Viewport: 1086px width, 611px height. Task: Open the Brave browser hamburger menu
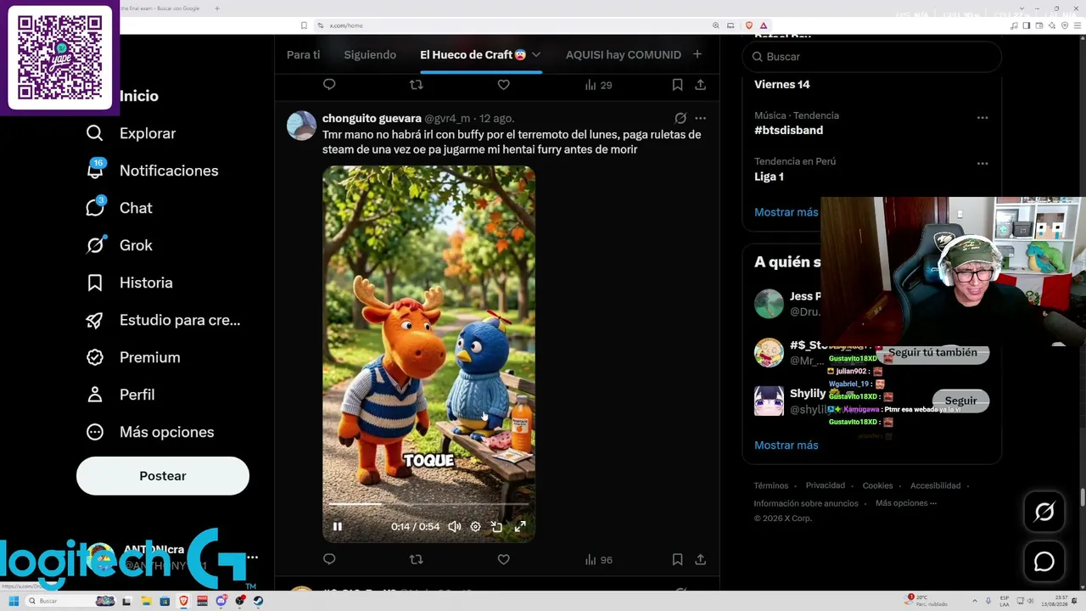(x=1078, y=25)
